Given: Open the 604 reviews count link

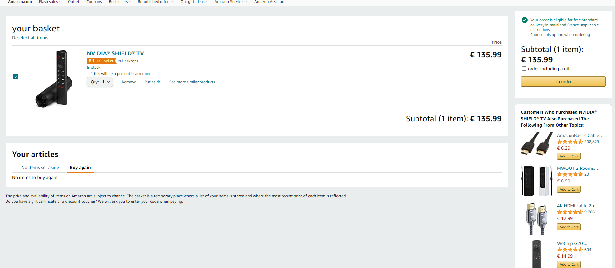Looking at the screenshot, I should tap(588, 250).
